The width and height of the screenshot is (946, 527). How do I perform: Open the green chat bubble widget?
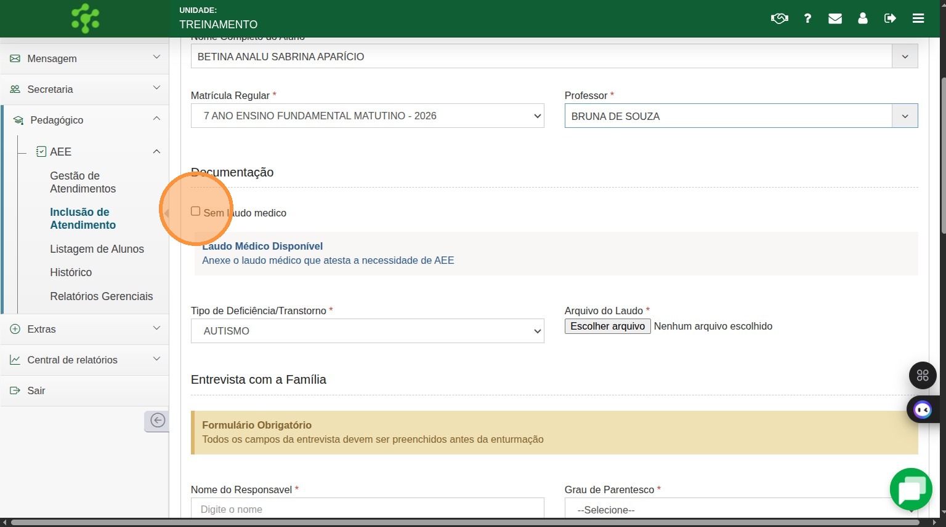(x=911, y=489)
